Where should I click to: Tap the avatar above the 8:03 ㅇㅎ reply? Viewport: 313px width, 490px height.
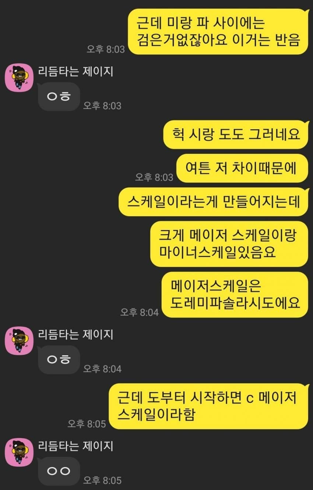[x=19, y=78]
